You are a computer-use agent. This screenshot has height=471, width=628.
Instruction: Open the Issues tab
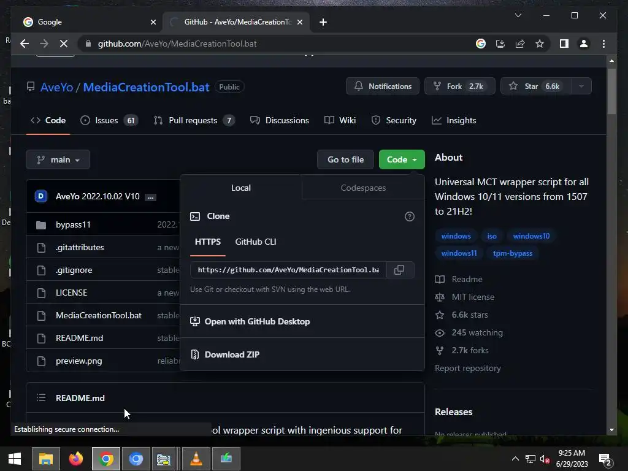coord(109,121)
